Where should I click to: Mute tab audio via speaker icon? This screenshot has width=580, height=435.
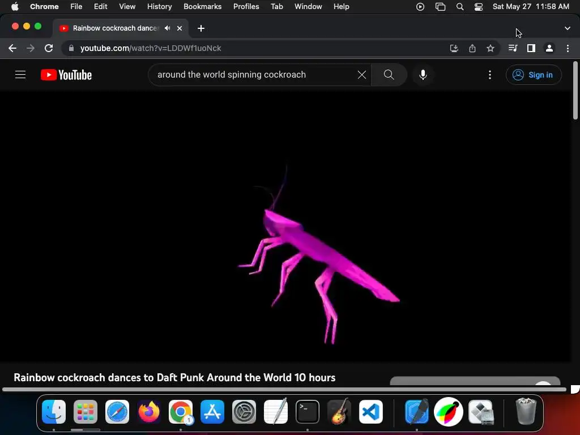(168, 28)
